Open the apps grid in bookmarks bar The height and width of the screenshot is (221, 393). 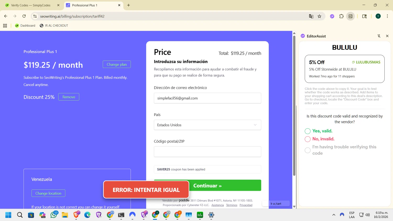[x=5, y=26]
